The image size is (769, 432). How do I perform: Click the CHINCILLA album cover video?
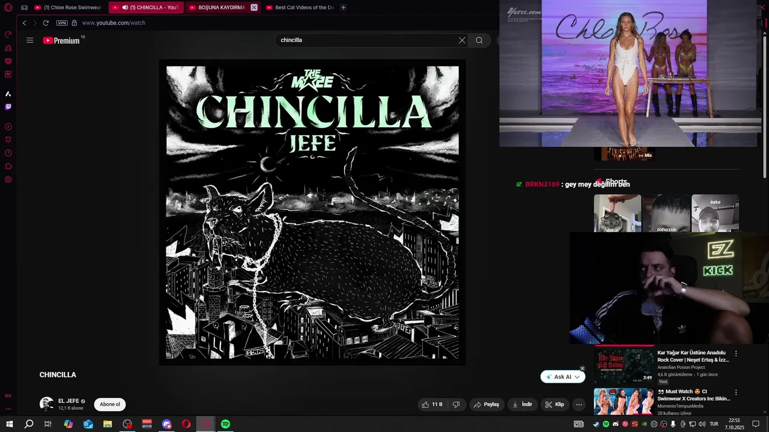312,212
